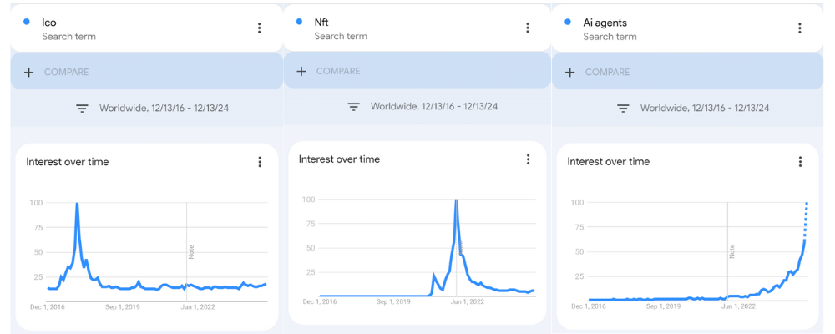Click 'Sep 1, 2019' label on Ai agents chart
835x334 pixels.
662,306
